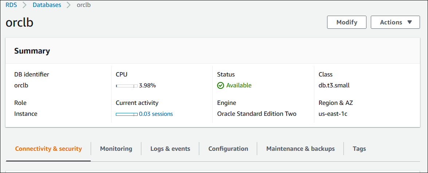Navigate to Databases breadcrumb link

[x=47, y=5]
